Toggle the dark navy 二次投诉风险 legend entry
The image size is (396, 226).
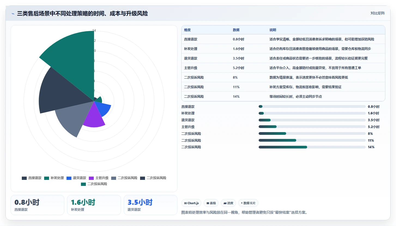point(153,178)
